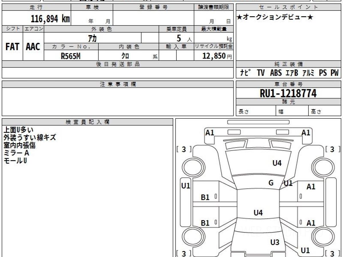Select the 走行 header cell

36,7
